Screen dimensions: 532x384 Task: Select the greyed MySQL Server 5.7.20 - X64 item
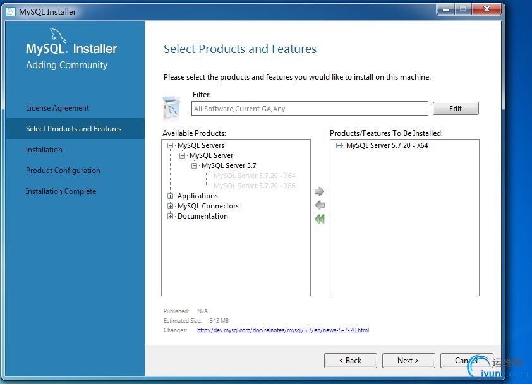click(255, 176)
